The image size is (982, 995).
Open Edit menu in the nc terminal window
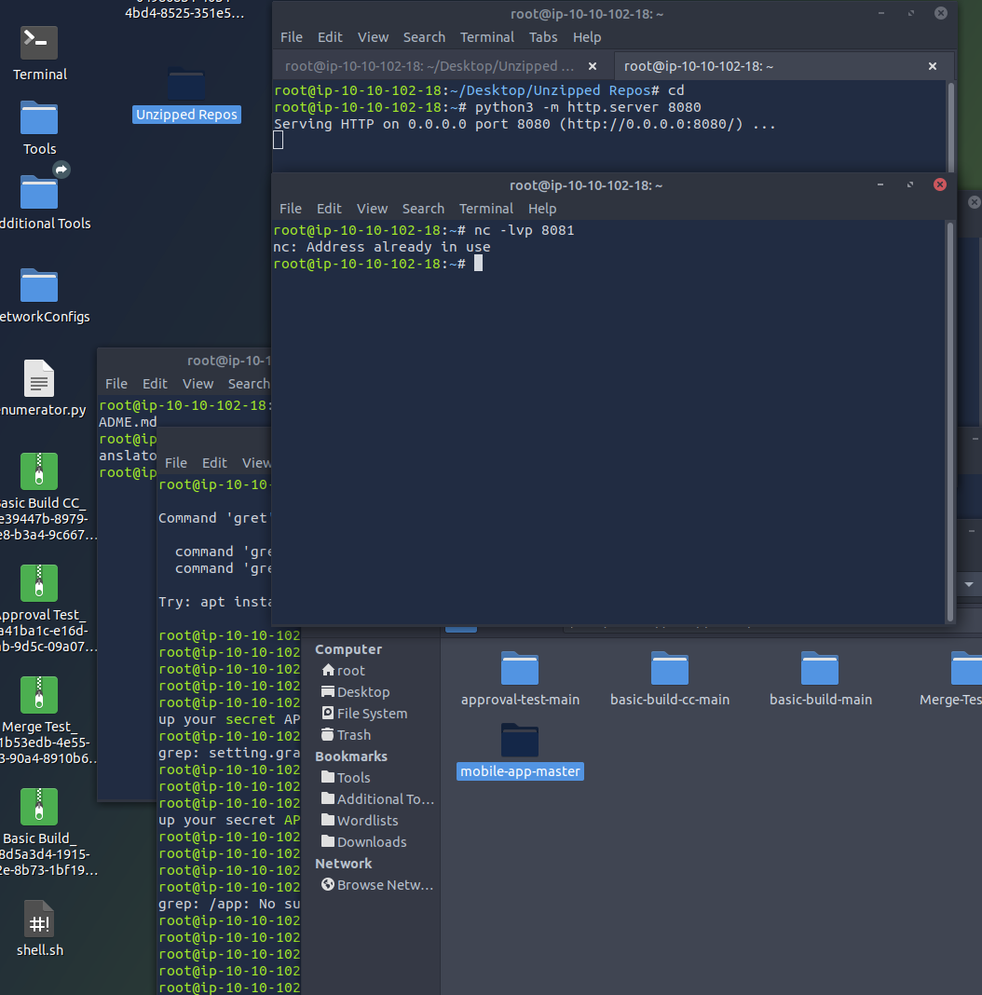point(329,209)
